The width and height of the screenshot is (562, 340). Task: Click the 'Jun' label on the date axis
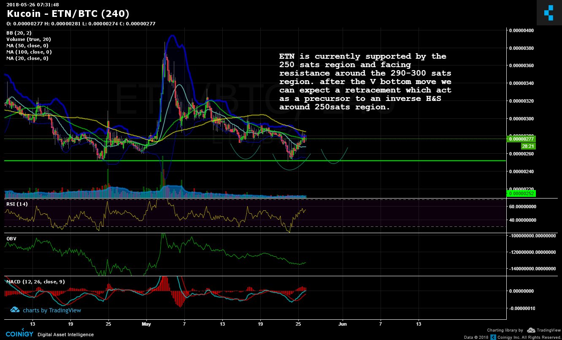coord(343,324)
